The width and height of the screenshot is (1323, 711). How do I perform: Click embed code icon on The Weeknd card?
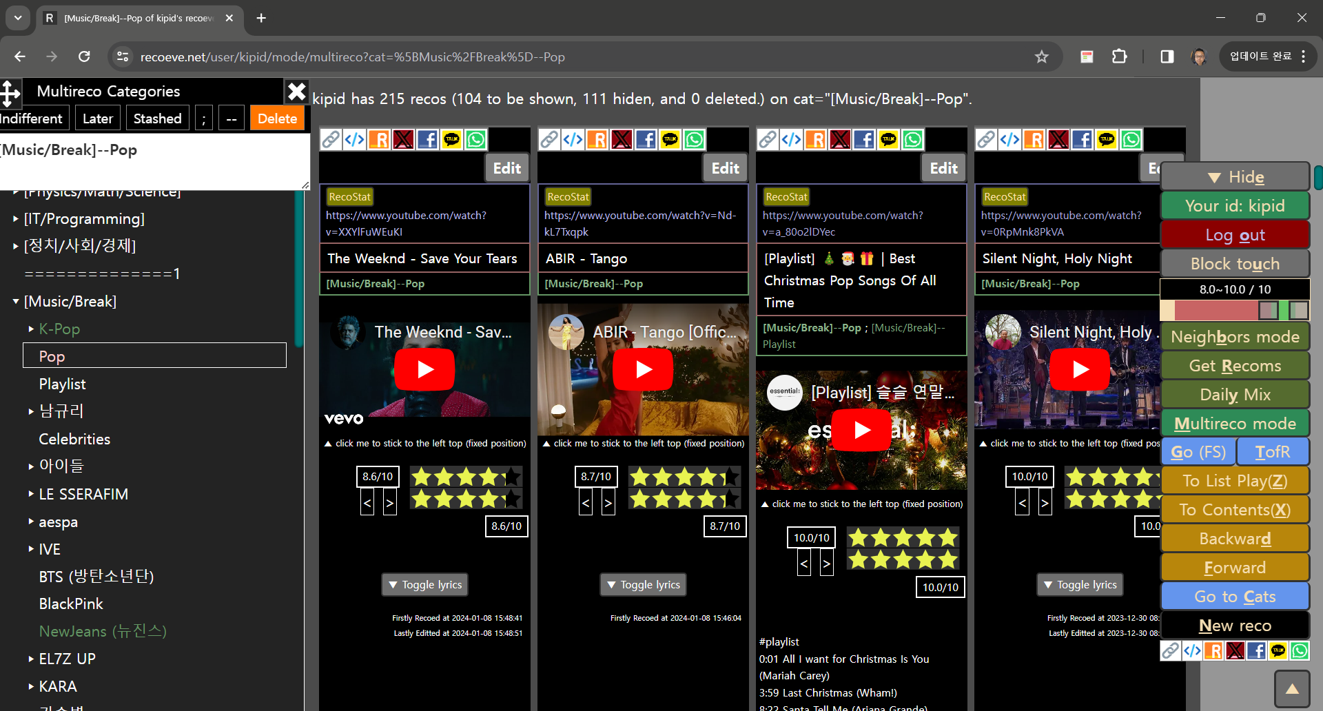(355, 140)
